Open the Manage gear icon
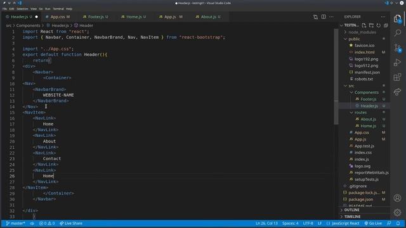The height and width of the screenshot is (228, 406). pyautogui.click(x=398, y=213)
